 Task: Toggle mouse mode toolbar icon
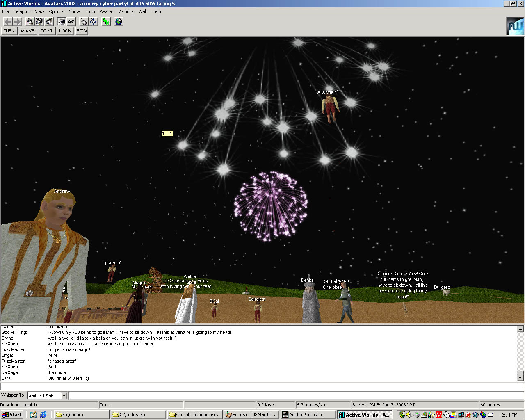[x=84, y=22]
